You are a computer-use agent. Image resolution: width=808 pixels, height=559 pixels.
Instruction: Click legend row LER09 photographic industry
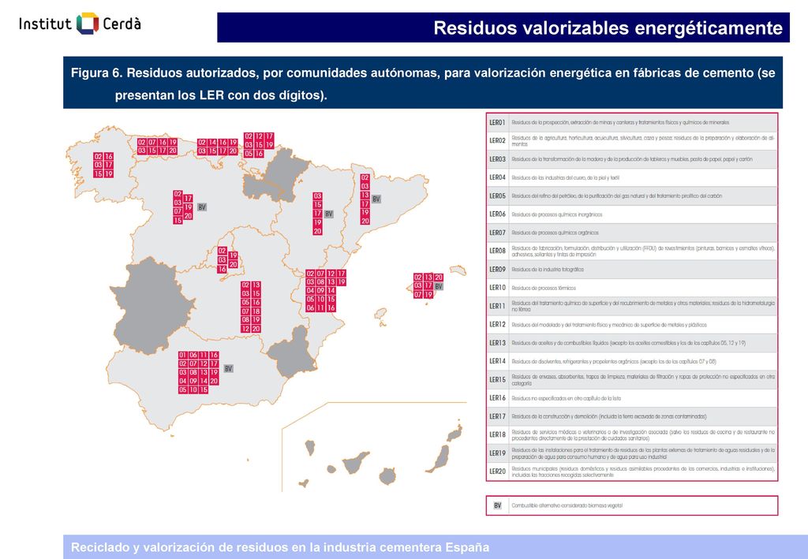pos(632,269)
